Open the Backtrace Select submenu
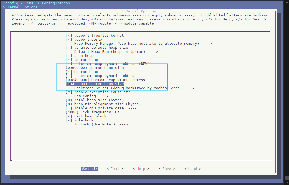 [x=134, y=88]
